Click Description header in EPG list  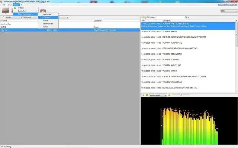[x=167, y=21]
